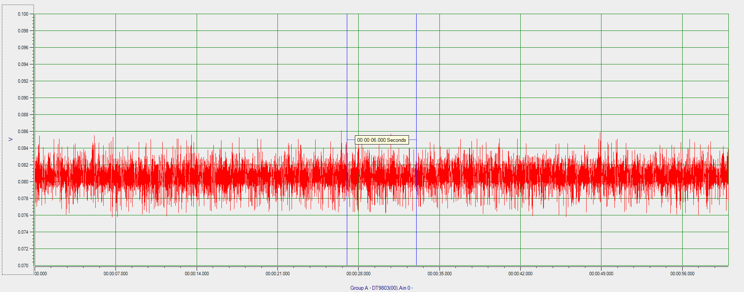
Task: Click the V axis unit label
Action: [11, 139]
